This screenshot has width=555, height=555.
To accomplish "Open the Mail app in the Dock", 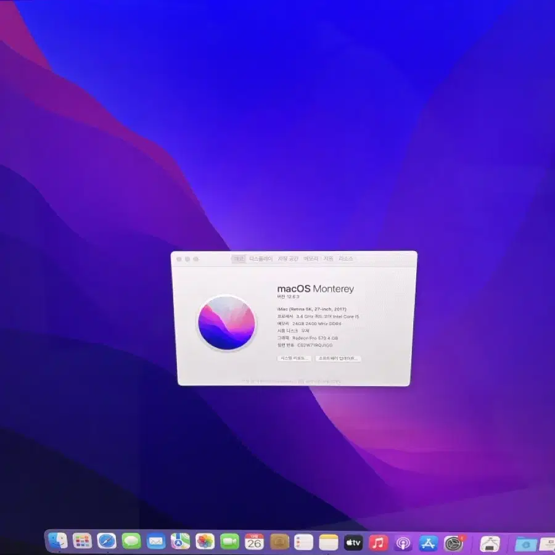I will tap(156, 541).
